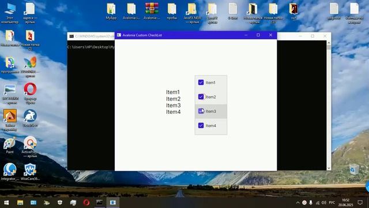This screenshot has width=369, height=208.
Task: Select the пробы folder on desktop
Action: (172, 12)
